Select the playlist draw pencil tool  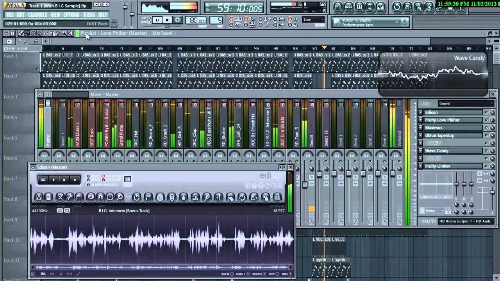pos(21,34)
